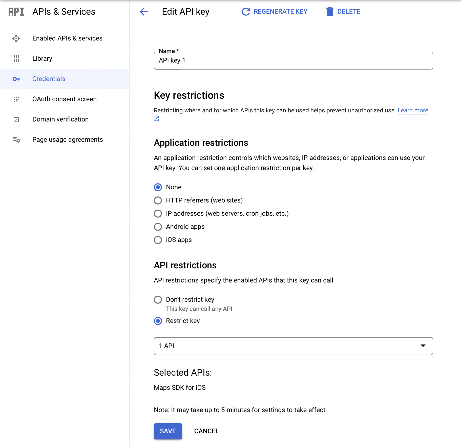
Task: Open Domain verification page
Action: pos(65,119)
